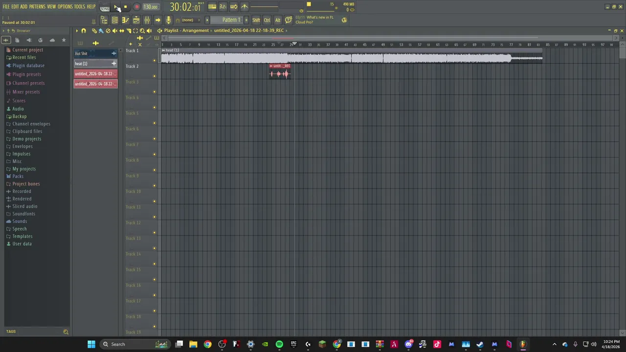Click the playhead marker on timeline ruler
The image size is (626, 352).
click(294, 44)
